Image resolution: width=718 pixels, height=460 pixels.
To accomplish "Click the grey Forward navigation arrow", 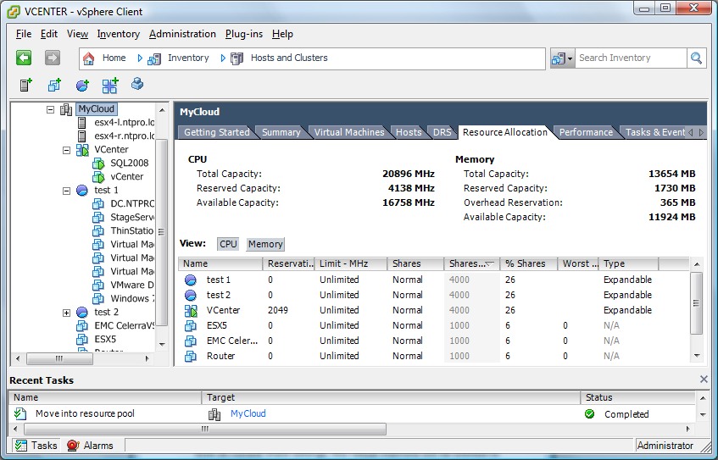I will point(53,58).
